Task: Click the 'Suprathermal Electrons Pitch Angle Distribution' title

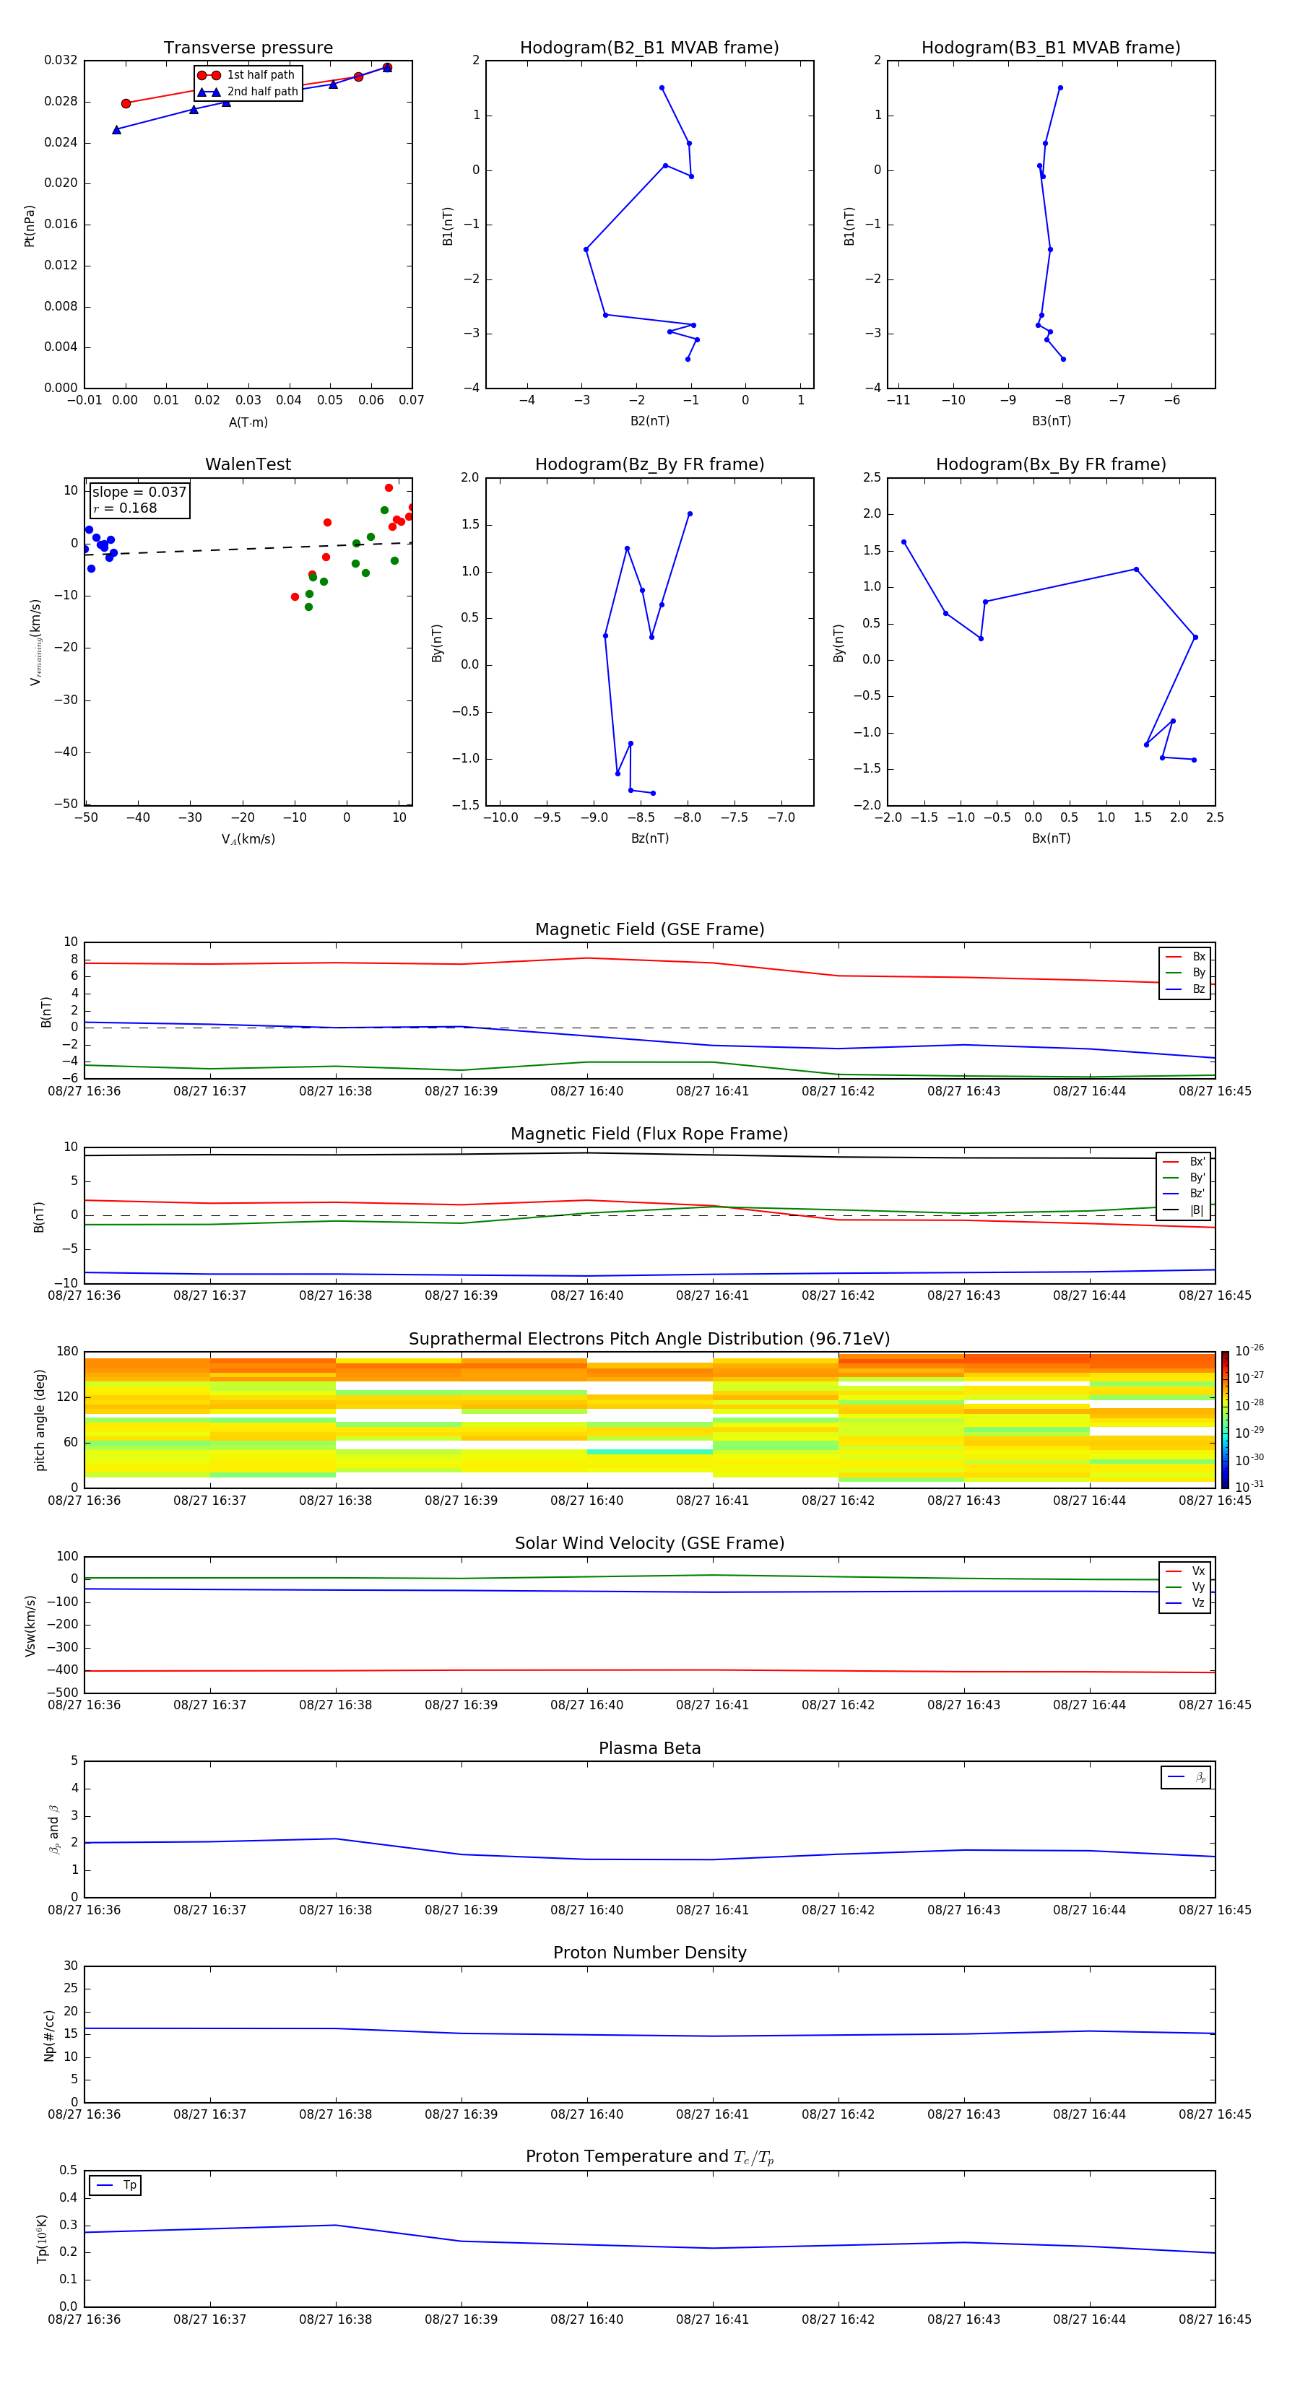Action: [649, 1340]
